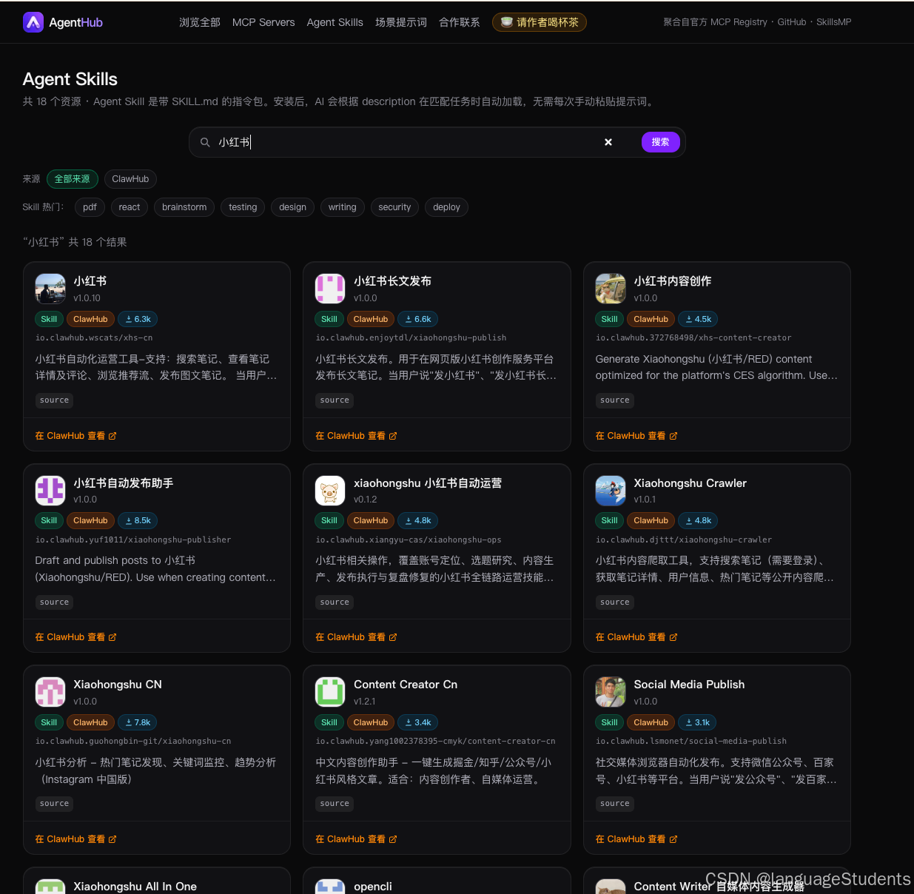Filter by the design hot tag
914x894 pixels.
293,207
